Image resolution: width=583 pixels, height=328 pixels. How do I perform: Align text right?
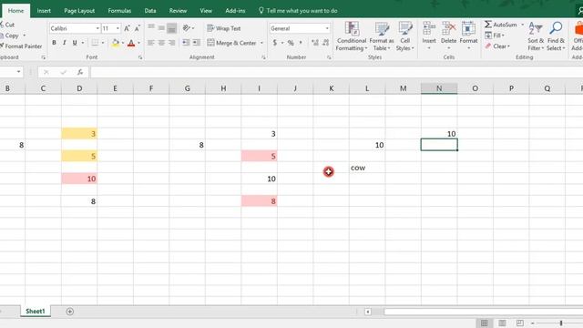click(x=171, y=43)
